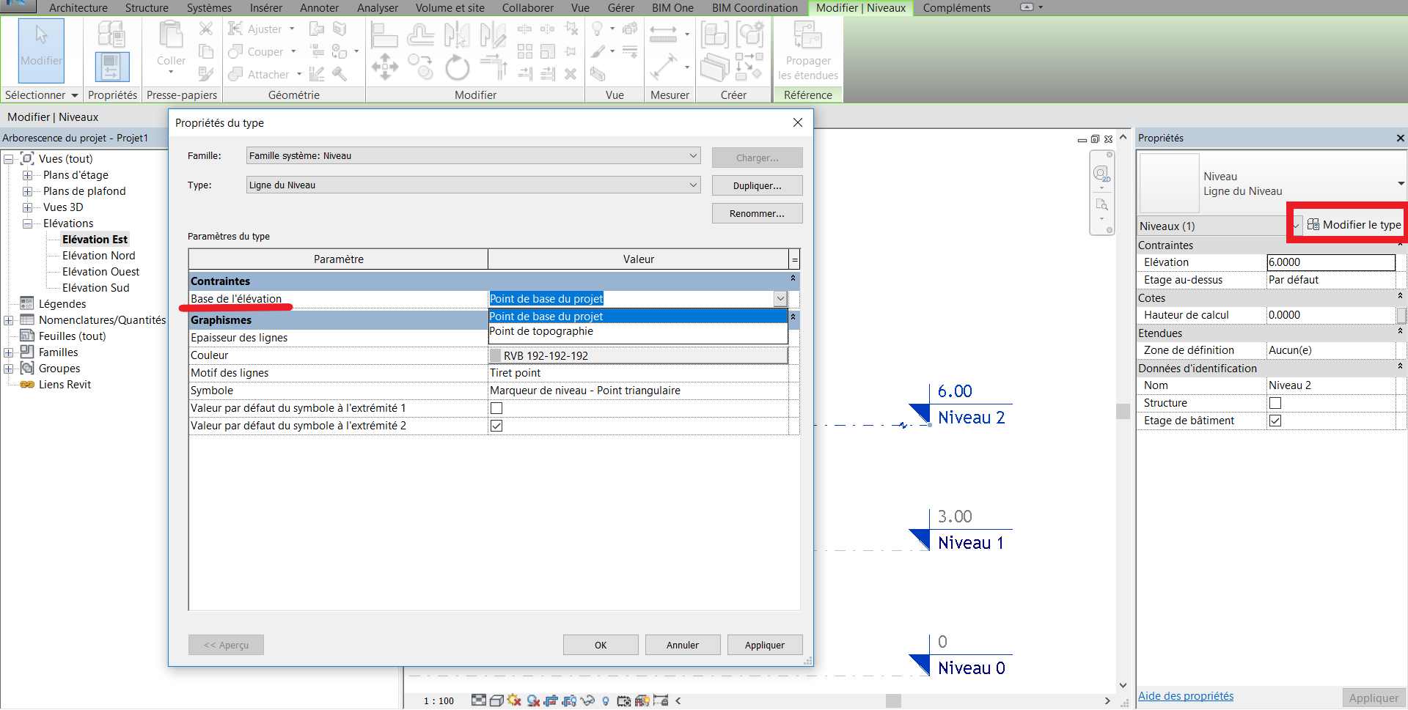The image size is (1408, 710).
Task: Switch to the Gérer ribbon tab
Action: click(620, 8)
